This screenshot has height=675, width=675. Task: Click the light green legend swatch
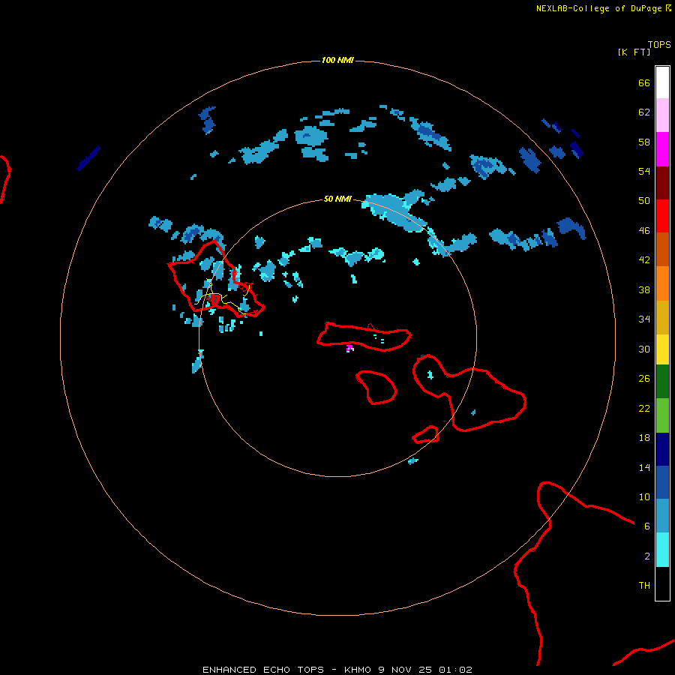[662, 415]
